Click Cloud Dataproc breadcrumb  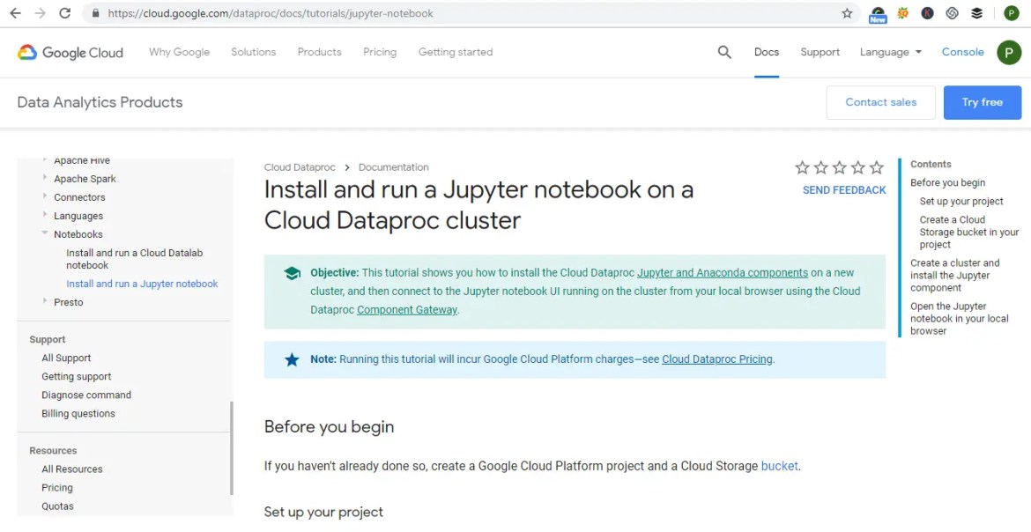(300, 167)
